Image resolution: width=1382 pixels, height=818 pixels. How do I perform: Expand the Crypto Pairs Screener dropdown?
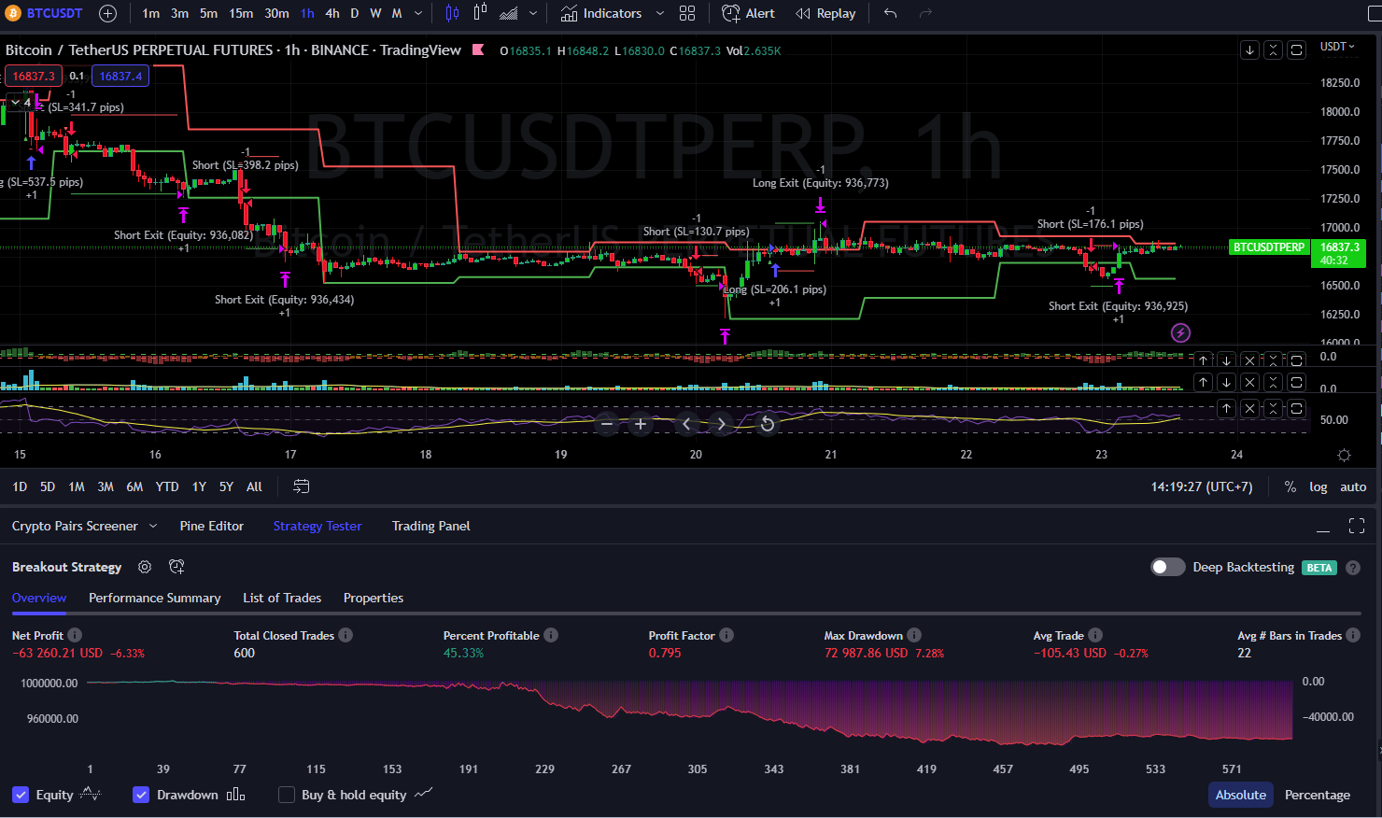[x=153, y=526]
